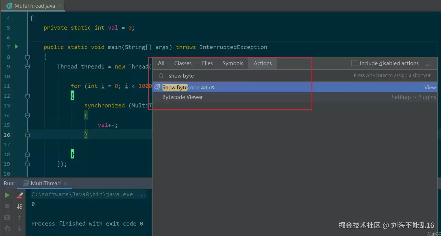This screenshot has width=441, height=236.
Task: Switch to the Symbols search tab
Action: pyautogui.click(x=233, y=63)
